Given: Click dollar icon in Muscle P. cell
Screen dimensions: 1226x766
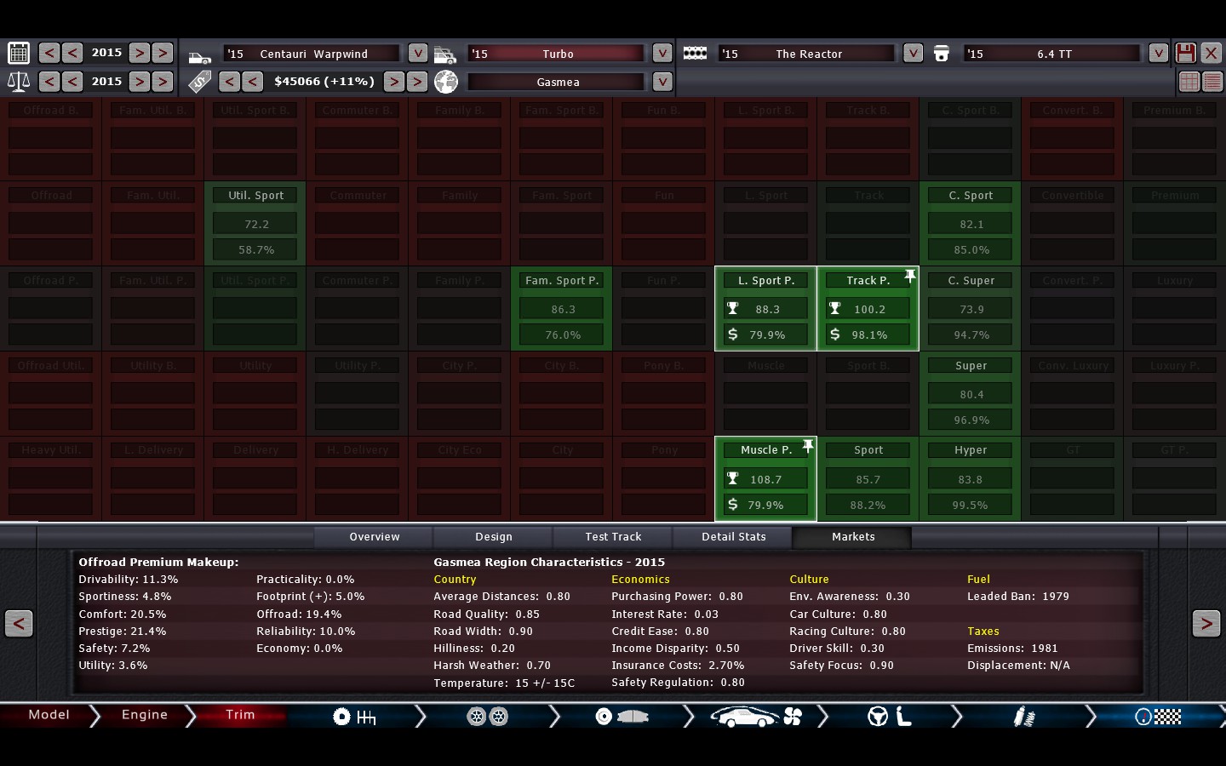Looking at the screenshot, I should tap(733, 505).
